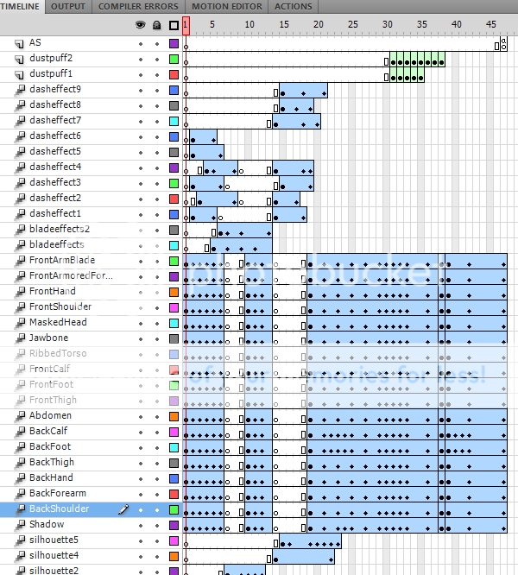Click the layer icon beside FrontArmBlade
Image resolution: width=518 pixels, height=575 pixels.
tap(20, 260)
